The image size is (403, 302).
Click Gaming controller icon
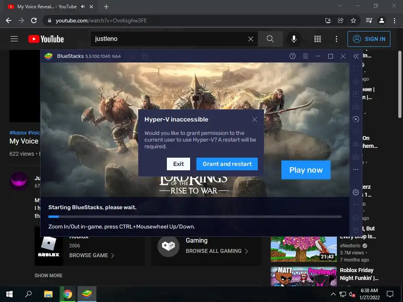(168, 246)
